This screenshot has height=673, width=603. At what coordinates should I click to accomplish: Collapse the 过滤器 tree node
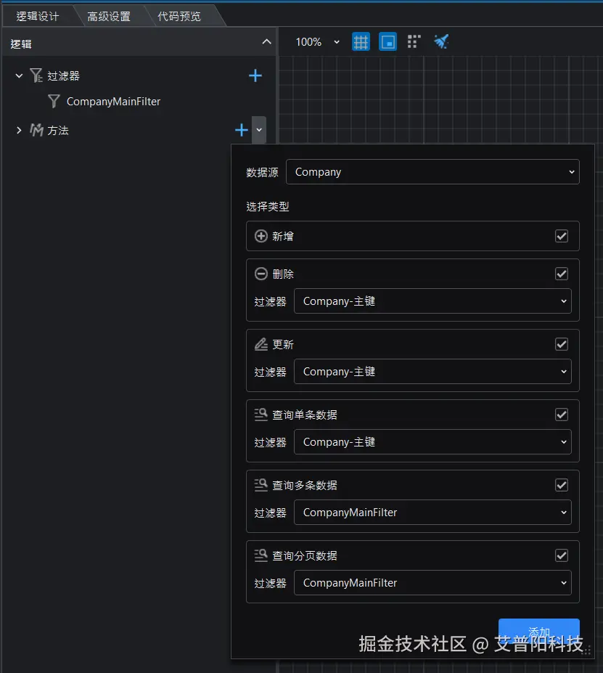(x=18, y=75)
